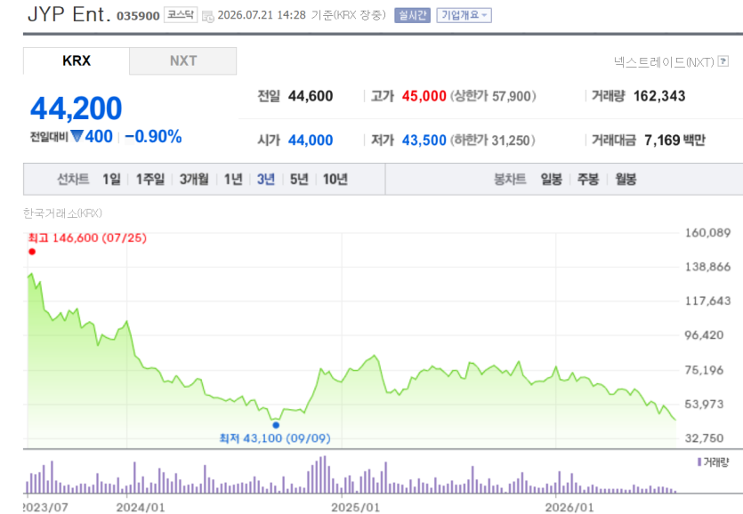Image resolution: width=743 pixels, height=514 pixels.
Task: Click the 32,750 y-axis label
Action: (x=704, y=438)
